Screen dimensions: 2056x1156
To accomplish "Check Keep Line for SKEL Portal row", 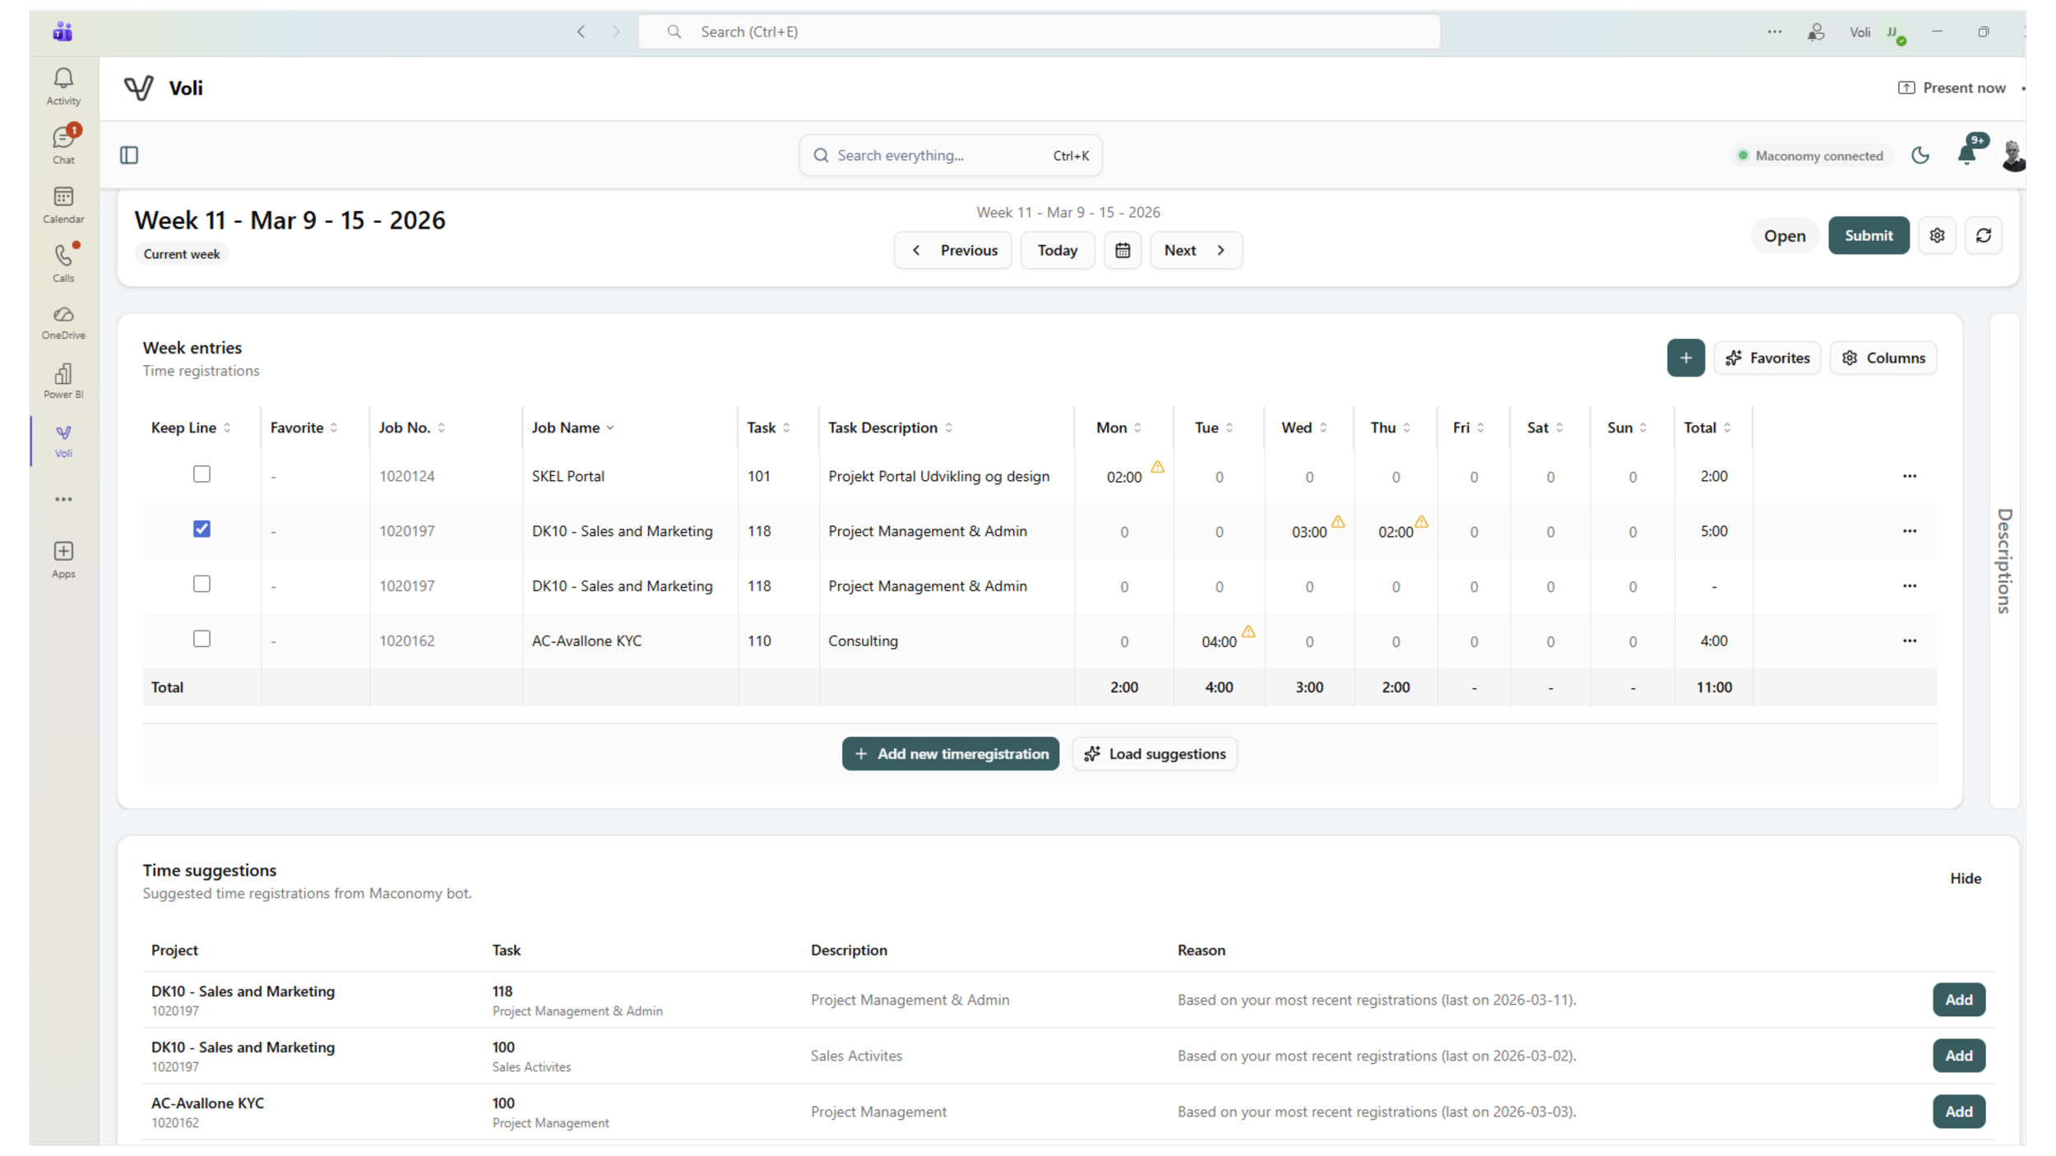I will click(x=201, y=474).
